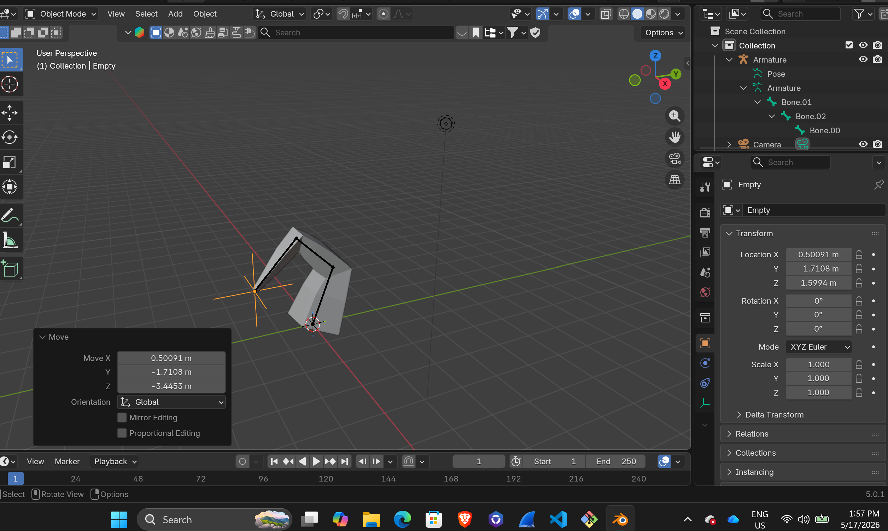The height and width of the screenshot is (531, 888).
Task: Activate the Select Box tool
Action: click(10, 60)
